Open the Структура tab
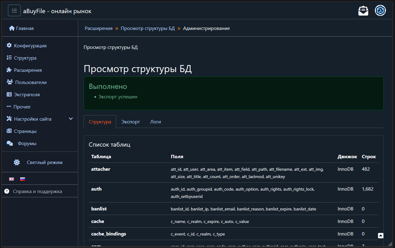The image size is (395, 248). tap(100, 122)
